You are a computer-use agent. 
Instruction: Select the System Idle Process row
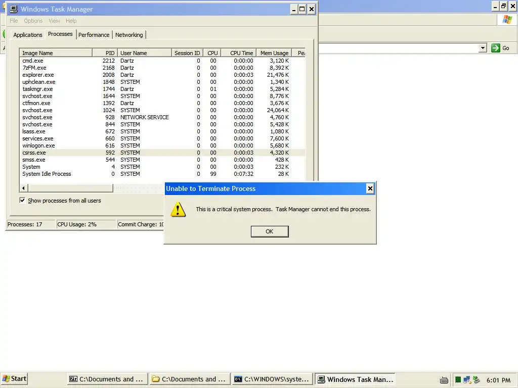[162, 174]
